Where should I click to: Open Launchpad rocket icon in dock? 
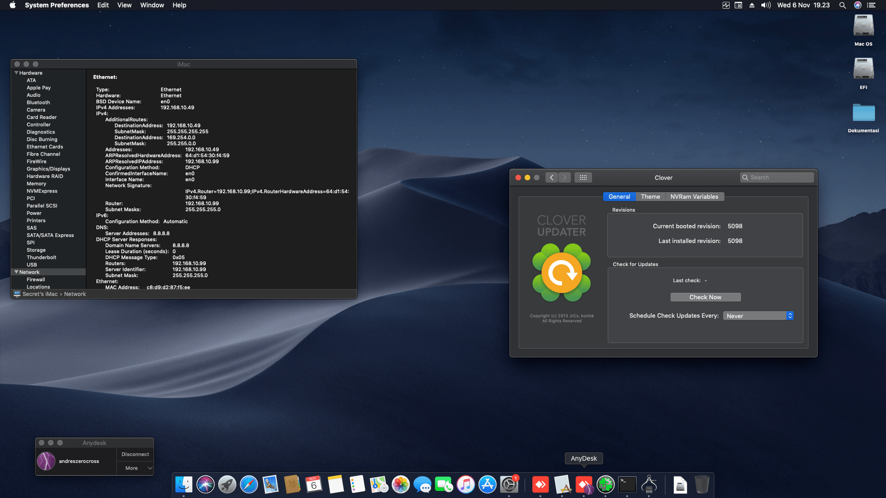pos(227,485)
